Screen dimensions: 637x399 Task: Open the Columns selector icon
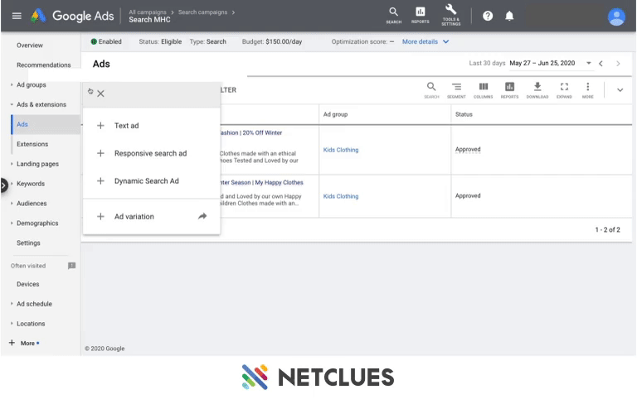pos(483,89)
